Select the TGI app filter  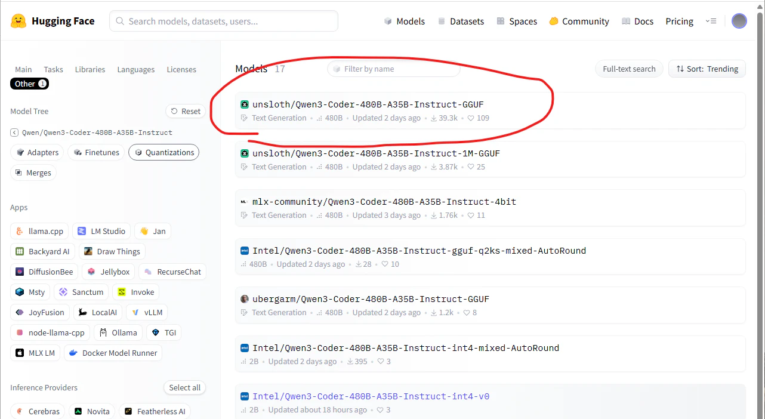pos(164,332)
